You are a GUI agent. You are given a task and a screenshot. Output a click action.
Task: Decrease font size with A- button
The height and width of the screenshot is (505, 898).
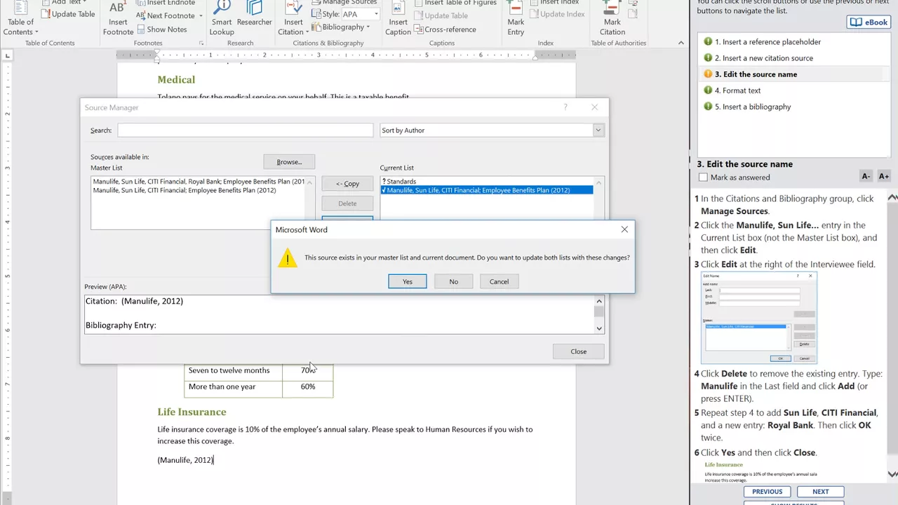tap(866, 177)
